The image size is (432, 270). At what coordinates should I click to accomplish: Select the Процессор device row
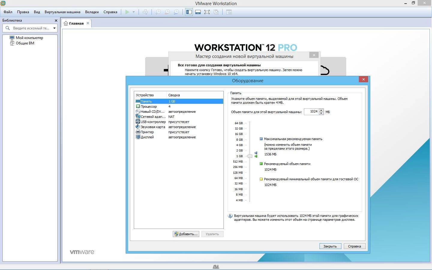click(179, 106)
